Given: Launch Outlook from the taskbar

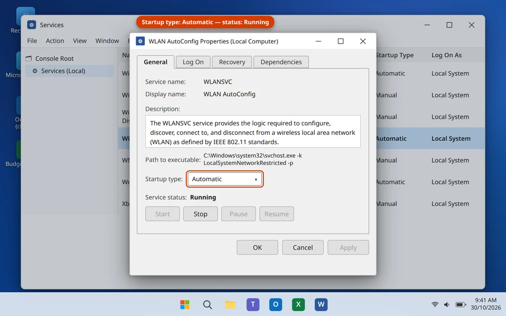Looking at the screenshot, I should [x=276, y=304].
